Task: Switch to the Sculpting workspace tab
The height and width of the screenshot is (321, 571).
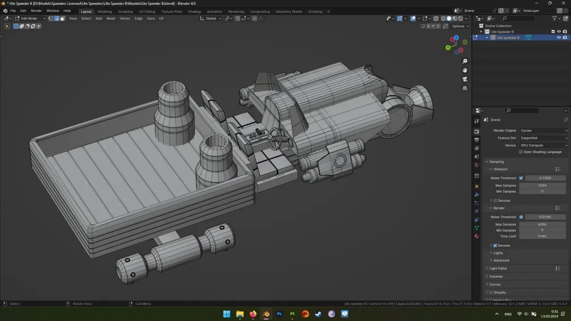Action: coord(126,11)
